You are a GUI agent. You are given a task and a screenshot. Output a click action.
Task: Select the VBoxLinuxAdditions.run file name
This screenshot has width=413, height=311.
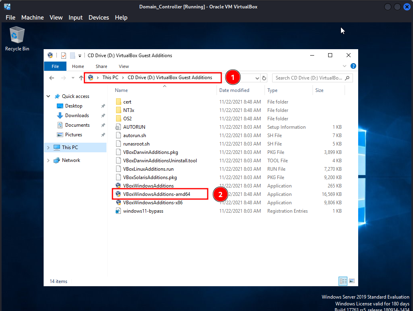point(148,169)
